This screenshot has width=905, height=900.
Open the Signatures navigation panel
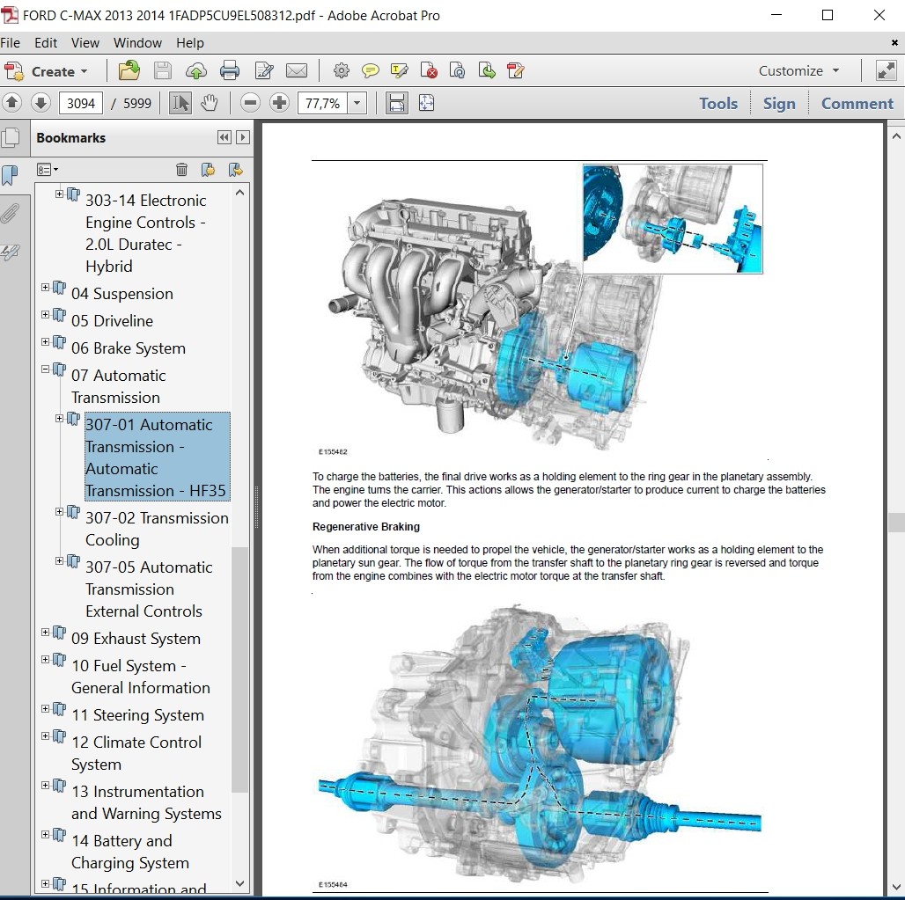coord(11,252)
